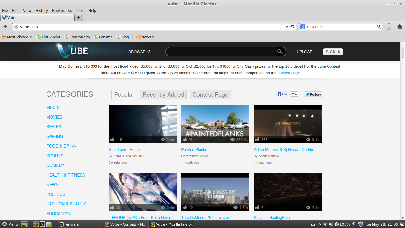Open the Bookmarks menu
405x228 pixels.
coord(62,11)
